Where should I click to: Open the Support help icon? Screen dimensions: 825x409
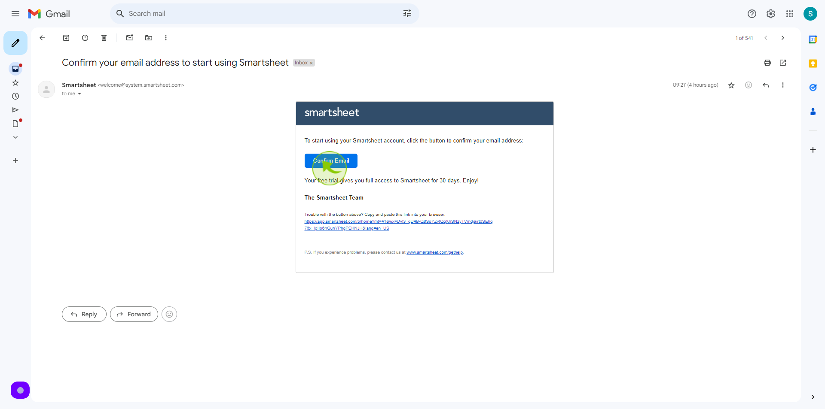(x=752, y=14)
